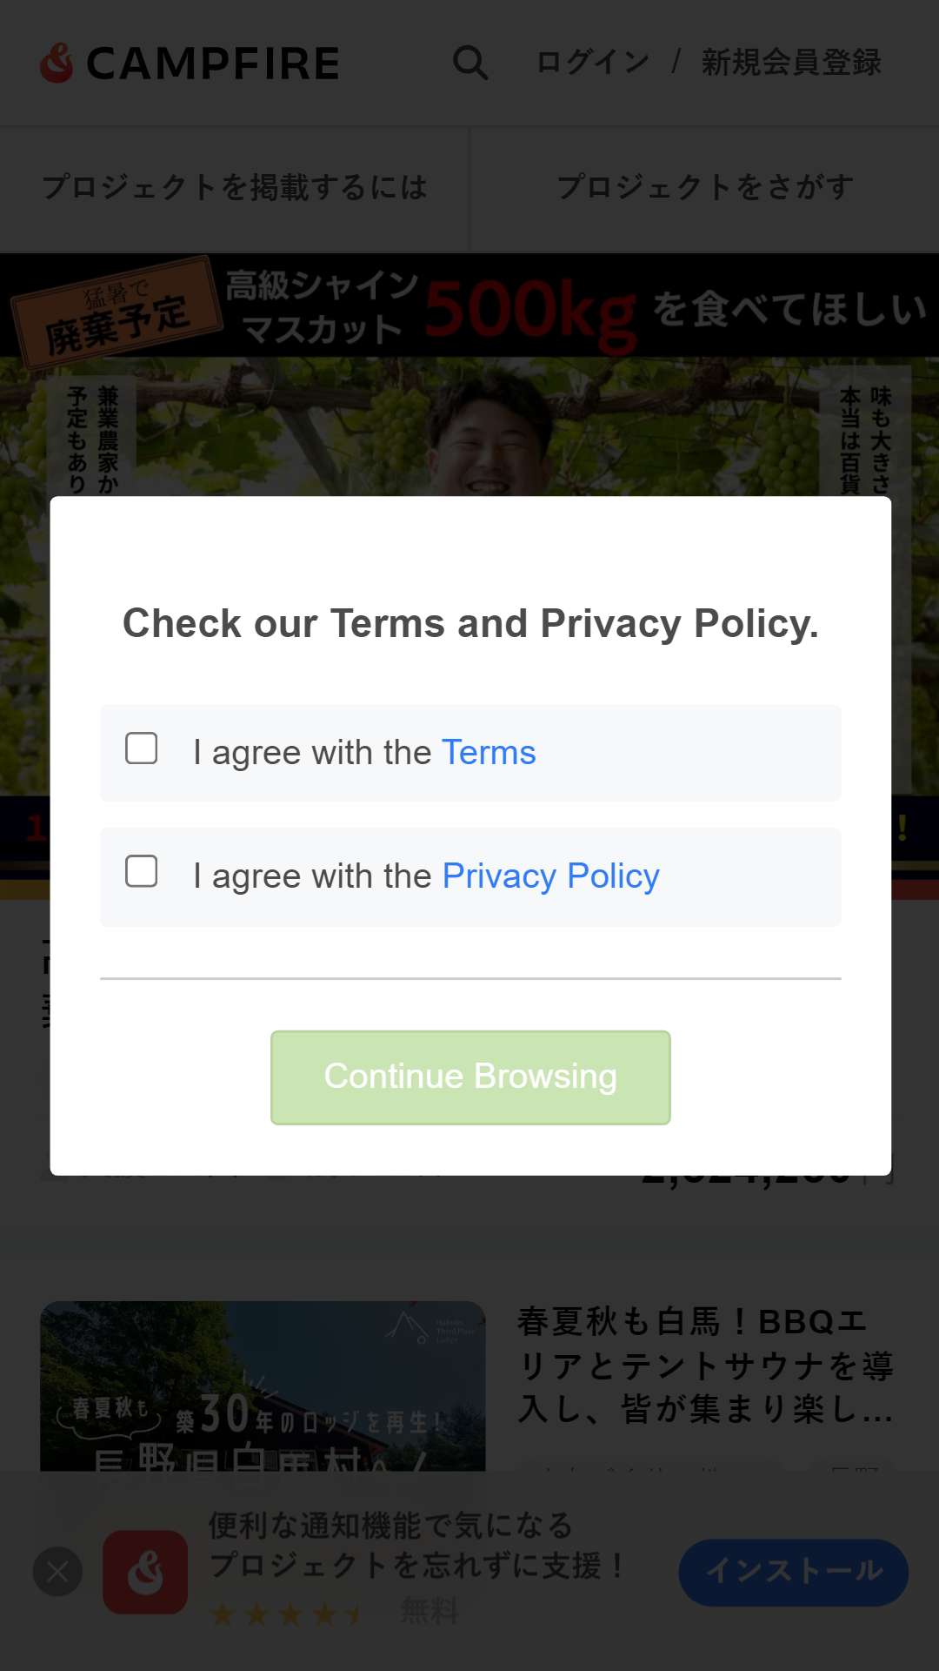Tap the blue インストール install button

coord(794,1572)
